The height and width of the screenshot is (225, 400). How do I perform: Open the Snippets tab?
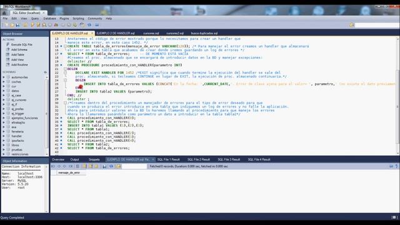[x=94, y=159]
